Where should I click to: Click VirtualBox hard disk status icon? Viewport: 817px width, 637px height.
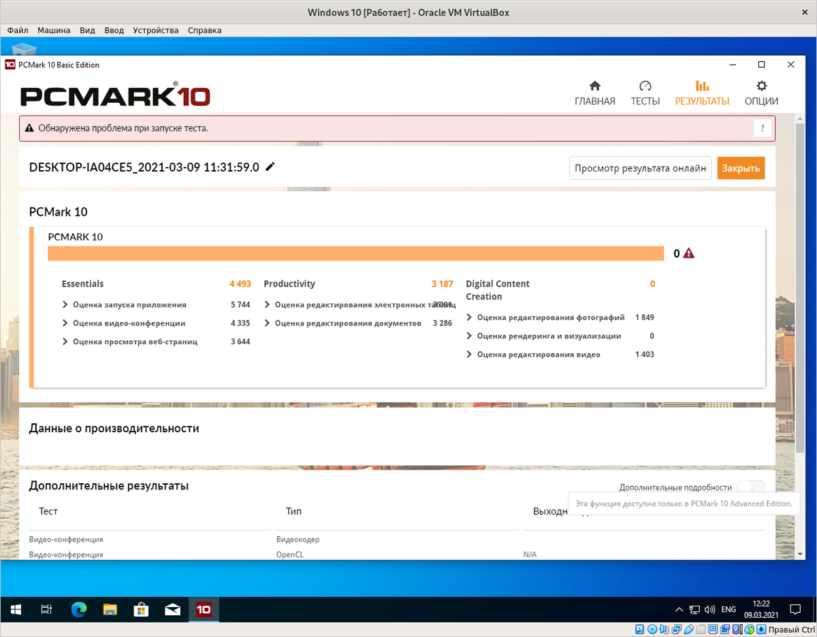(639, 630)
